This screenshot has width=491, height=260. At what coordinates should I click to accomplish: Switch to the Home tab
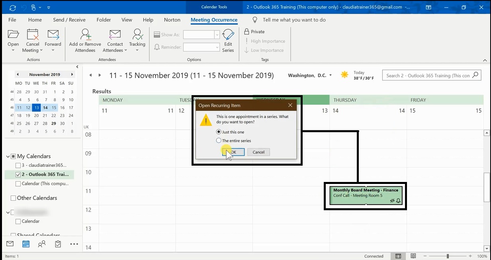tap(35, 20)
